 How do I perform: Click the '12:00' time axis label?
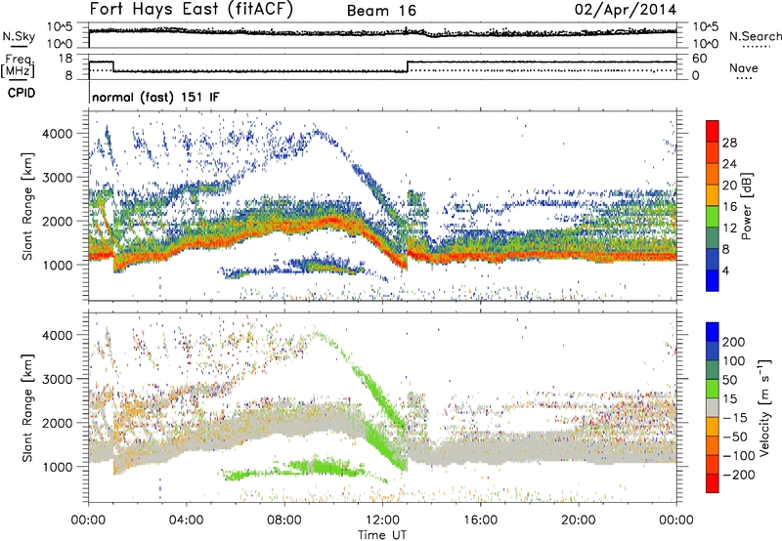coord(382,520)
